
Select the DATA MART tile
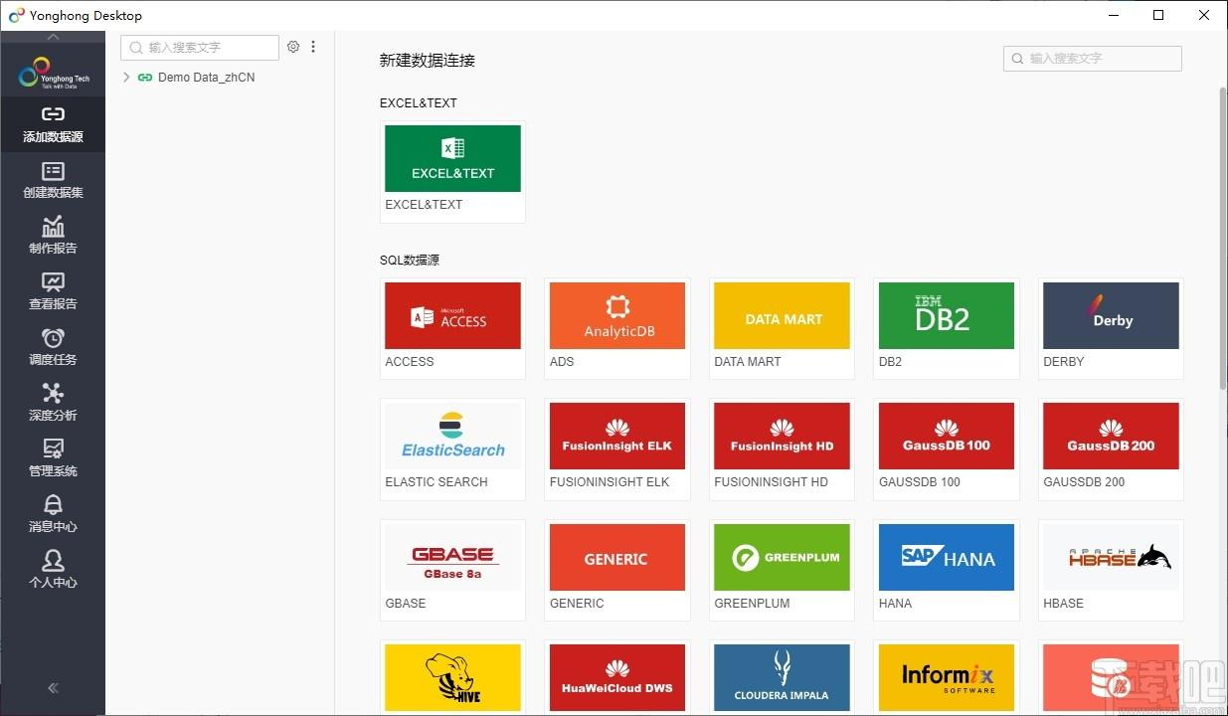(x=782, y=328)
